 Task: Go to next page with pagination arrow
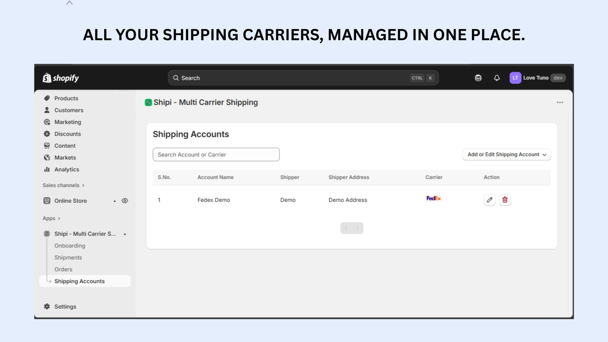358,228
